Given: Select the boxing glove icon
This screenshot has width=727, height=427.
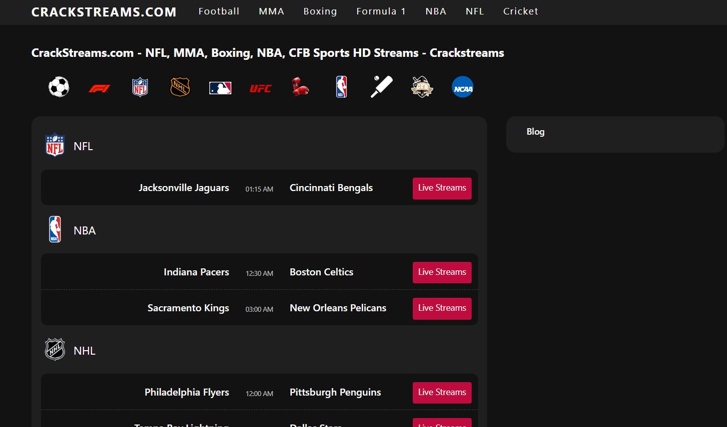Looking at the screenshot, I should [x=300, y=86].
